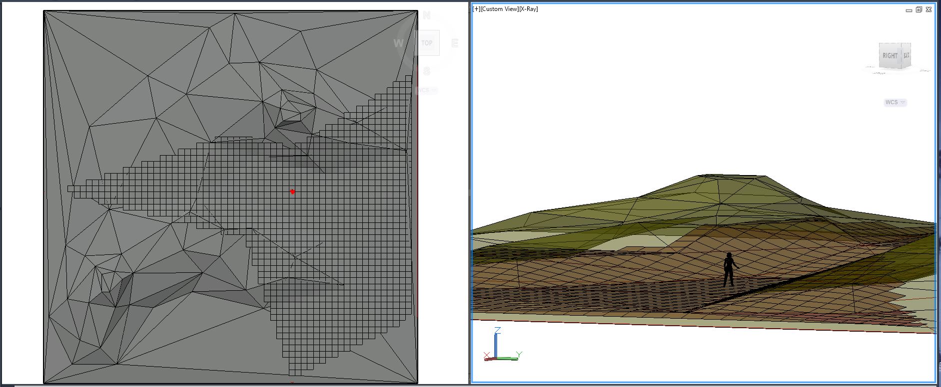Minimize the right viewport
Screen dimensions: 941x387
point(909,9)
